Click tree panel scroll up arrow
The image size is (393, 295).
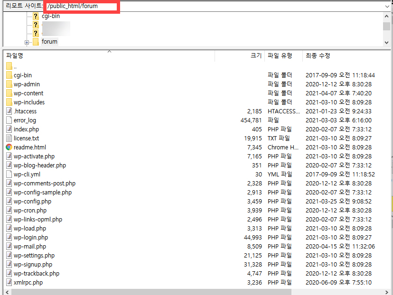pos(386,16)
